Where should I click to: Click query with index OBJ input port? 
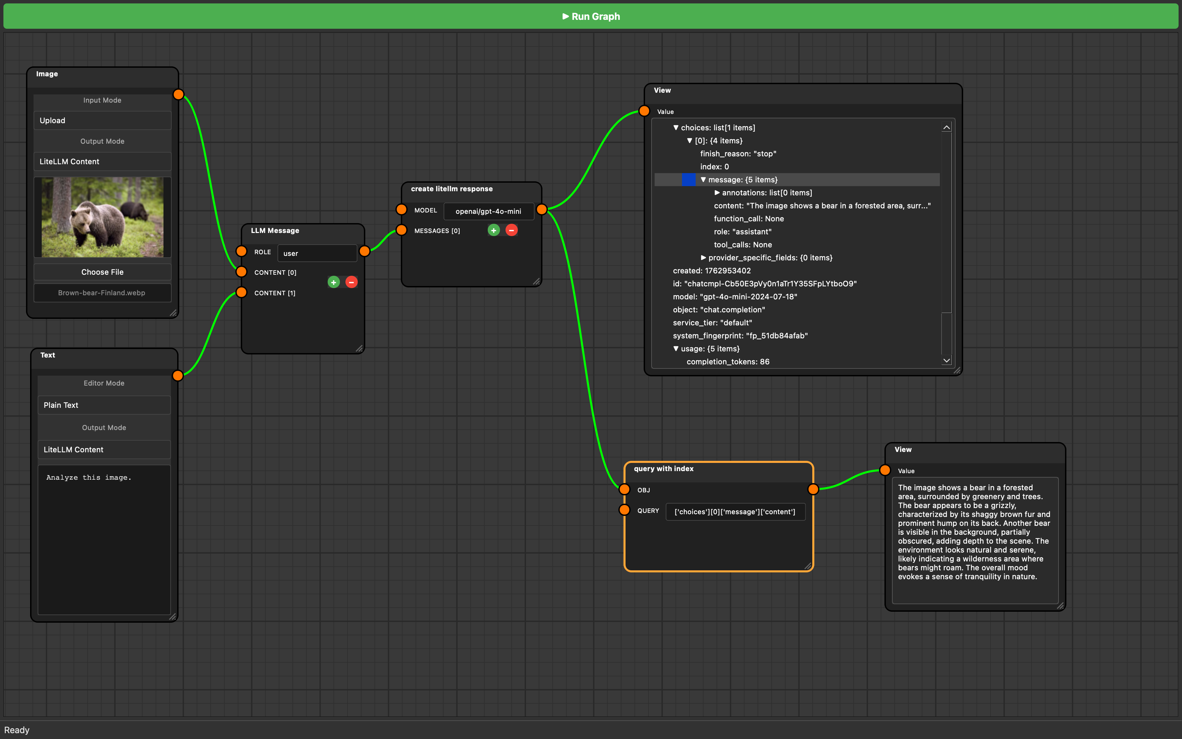pyautogui.click(x=624, y=489)
